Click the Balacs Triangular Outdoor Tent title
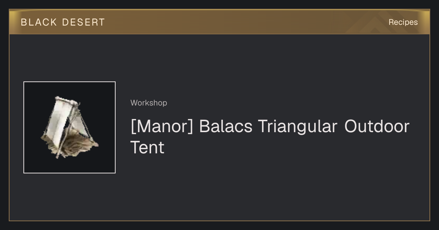This screenshot has width=439, height=230. [x=270, y=137]
